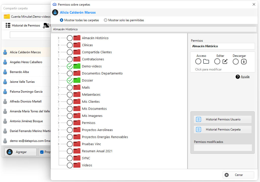Select Mostrar todas las carpetas radio
This screenshot has height=182, width=260.
pyautogui.click(x=61, y=20)
